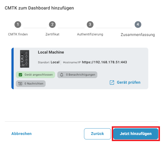Image resolution: width=163 pixels, height=145 pixels.
Task: Click the Gerät angeschlossen status badge
Action: pos(35,75)
